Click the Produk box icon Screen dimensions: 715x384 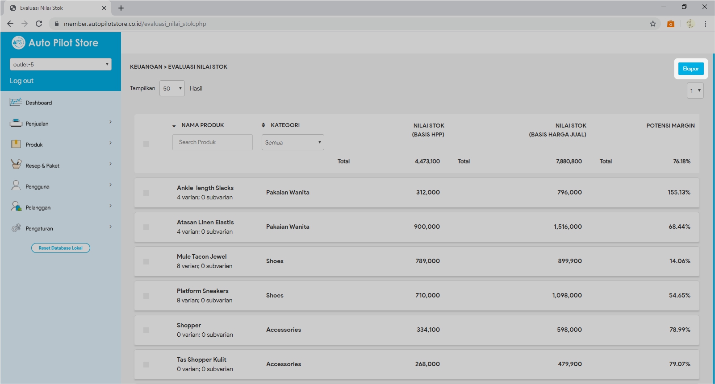pyautogui.click(x=16, y=144)
